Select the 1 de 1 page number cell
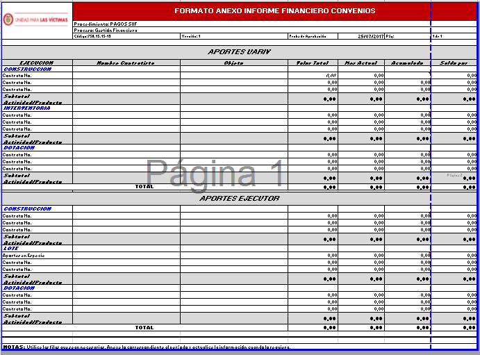This screenshot has width=480, height=355. [454, 36]
